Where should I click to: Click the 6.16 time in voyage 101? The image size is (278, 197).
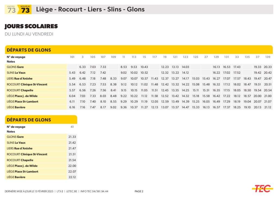72,107
